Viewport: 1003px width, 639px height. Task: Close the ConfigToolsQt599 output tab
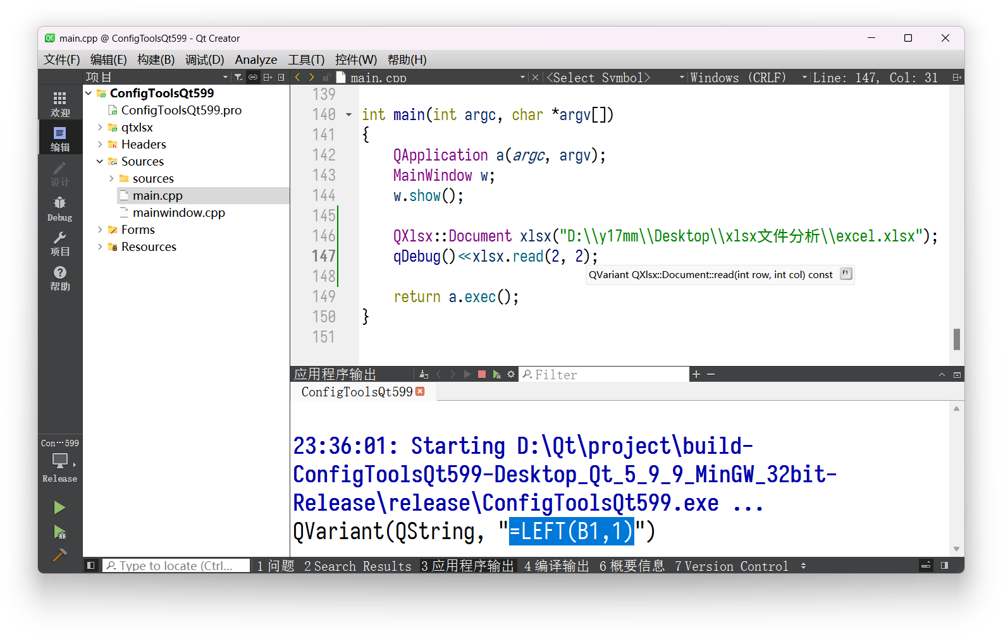click(420, 391)
